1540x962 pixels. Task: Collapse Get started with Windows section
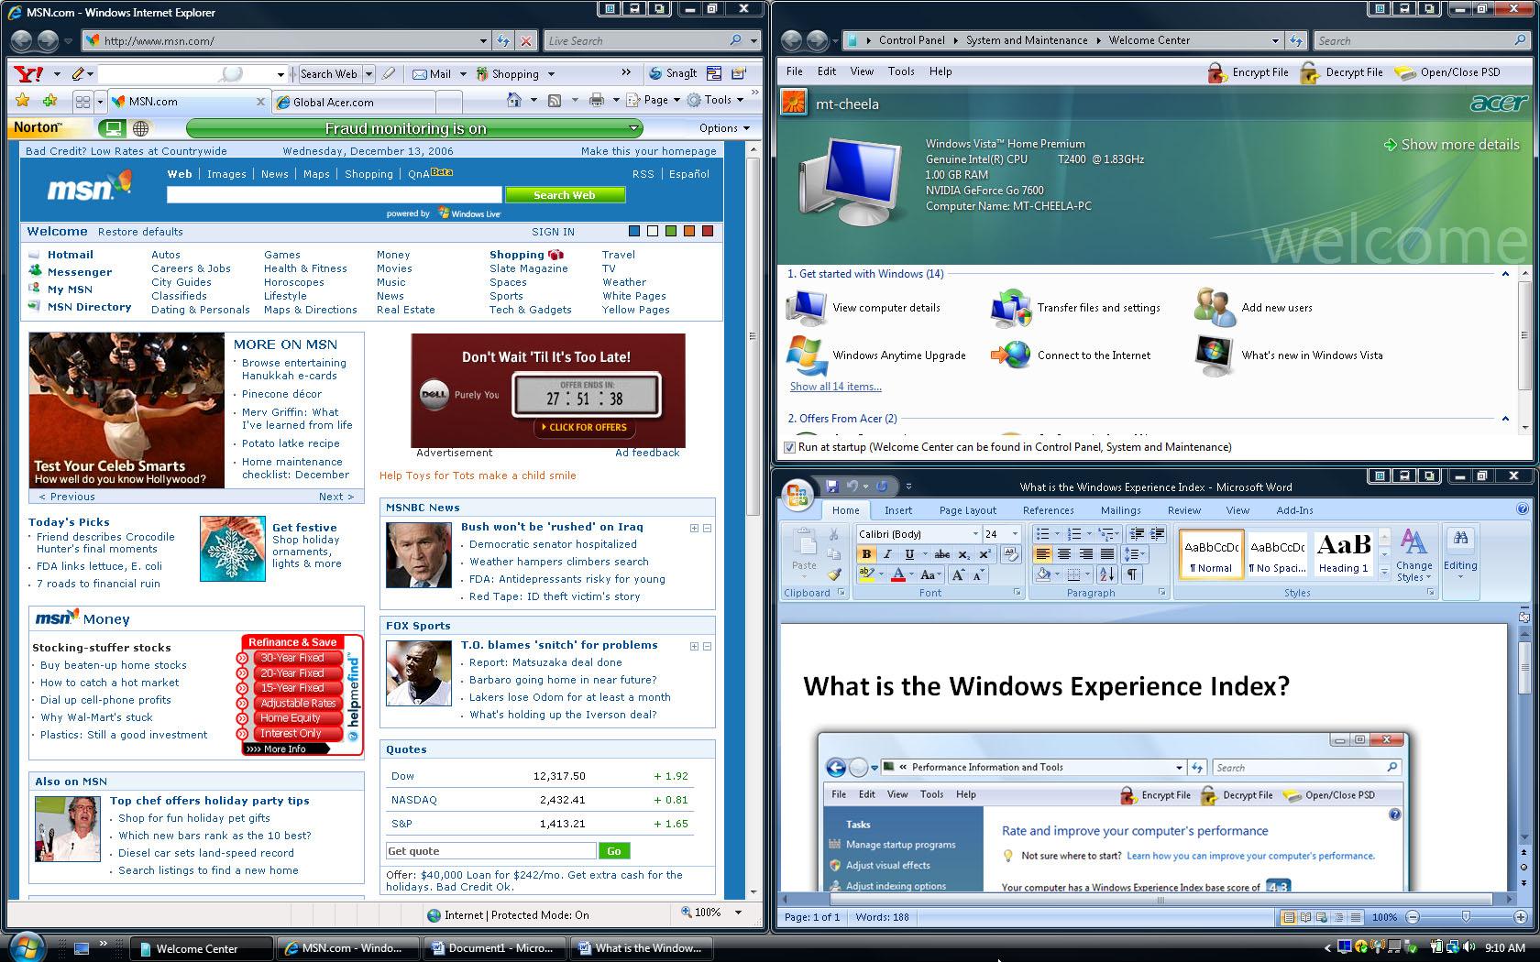pyautogui.click(x=1505, y=274)
